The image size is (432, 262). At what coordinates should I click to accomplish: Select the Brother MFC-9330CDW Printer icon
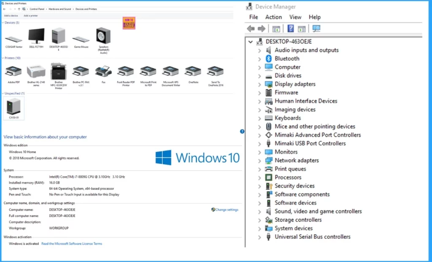tap(58, 71)
